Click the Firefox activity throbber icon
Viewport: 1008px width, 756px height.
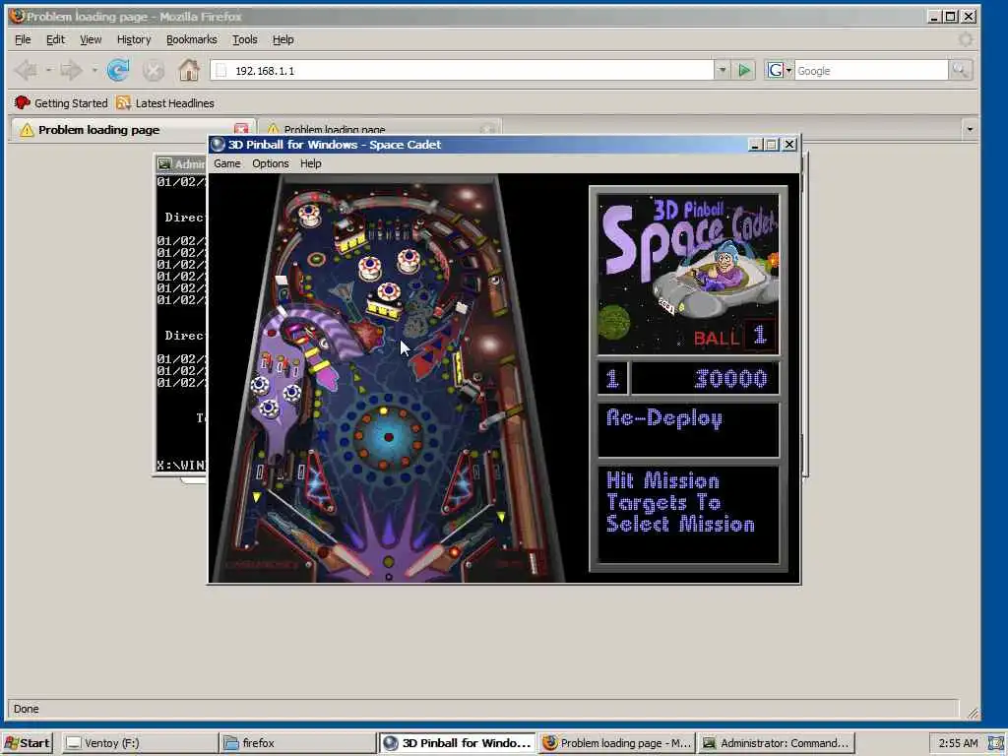point(965,39)
